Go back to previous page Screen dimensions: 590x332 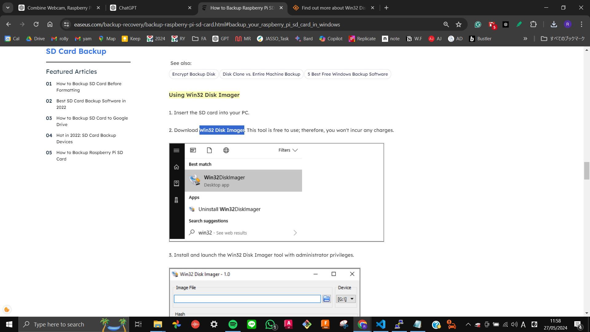[x=8, y=24]
